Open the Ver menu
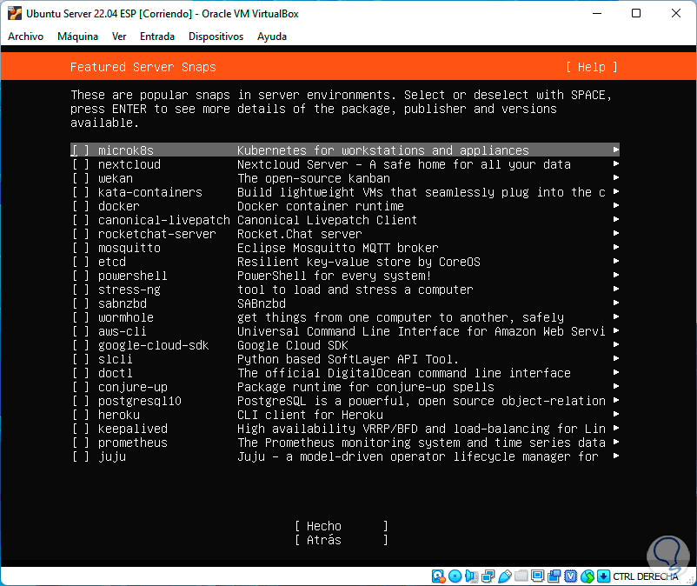The image size is (697, 586). [x=119, y=37]
